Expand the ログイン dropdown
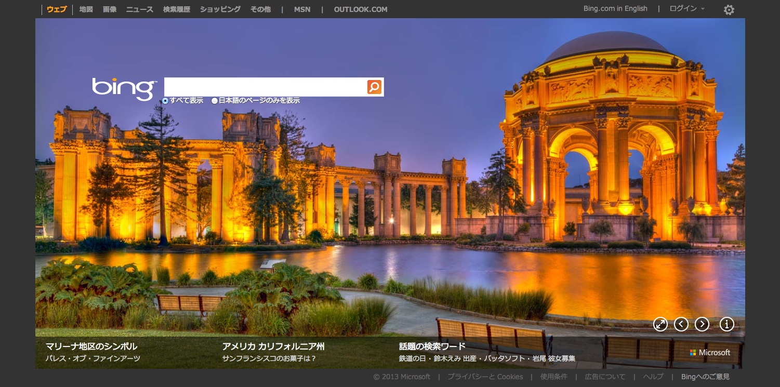This screenshot has width=780, height=387. coord(687,9)
